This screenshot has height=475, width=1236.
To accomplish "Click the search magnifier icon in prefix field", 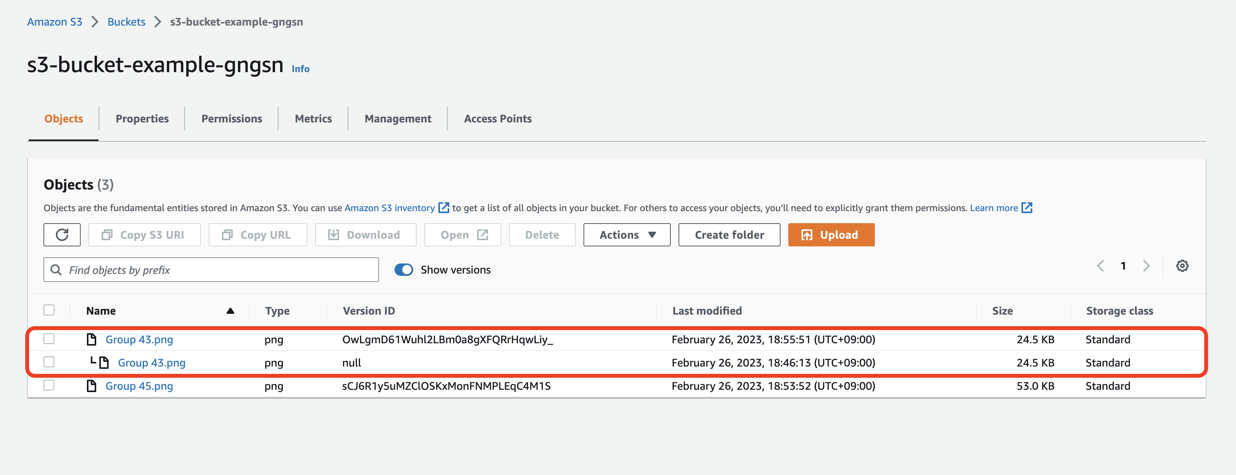I will pos(56,270).
